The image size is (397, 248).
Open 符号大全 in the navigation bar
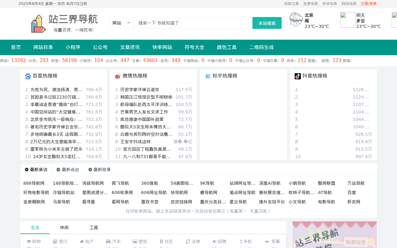(x=194, y=47)
